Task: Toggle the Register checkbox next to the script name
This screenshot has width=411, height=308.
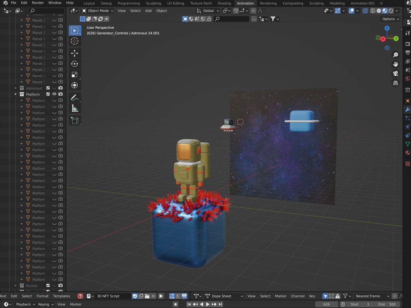Action: click(x=135, y=296)
